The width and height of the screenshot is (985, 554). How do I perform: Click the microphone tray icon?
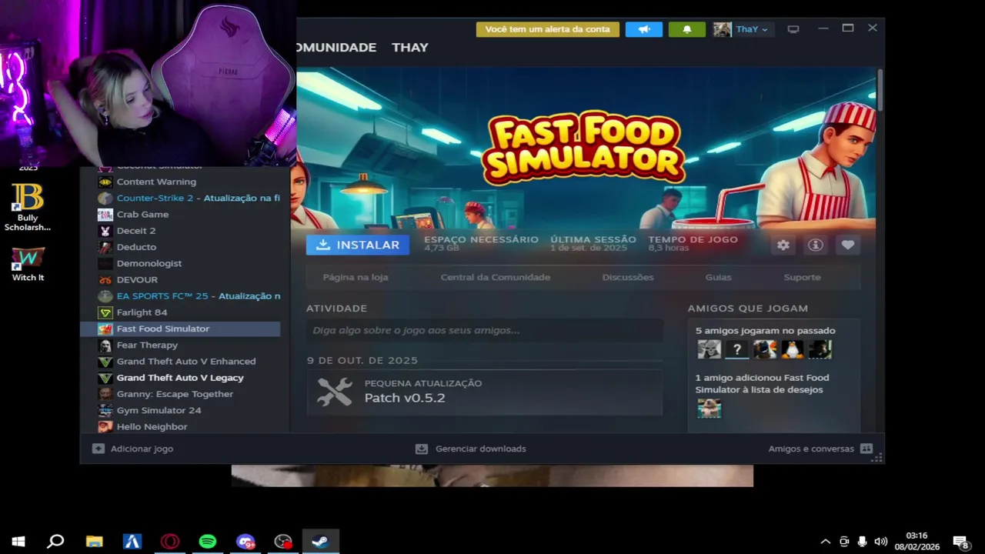[x=863, y=542]
